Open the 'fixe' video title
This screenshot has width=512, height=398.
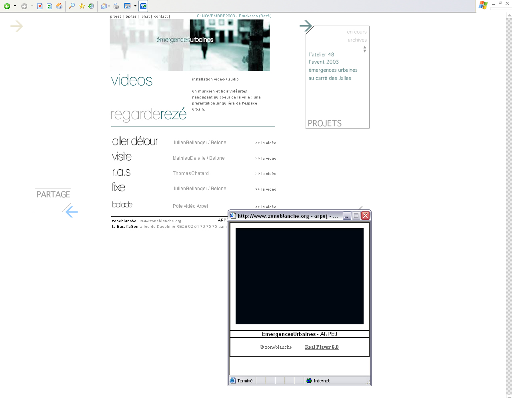coord(118,187)
